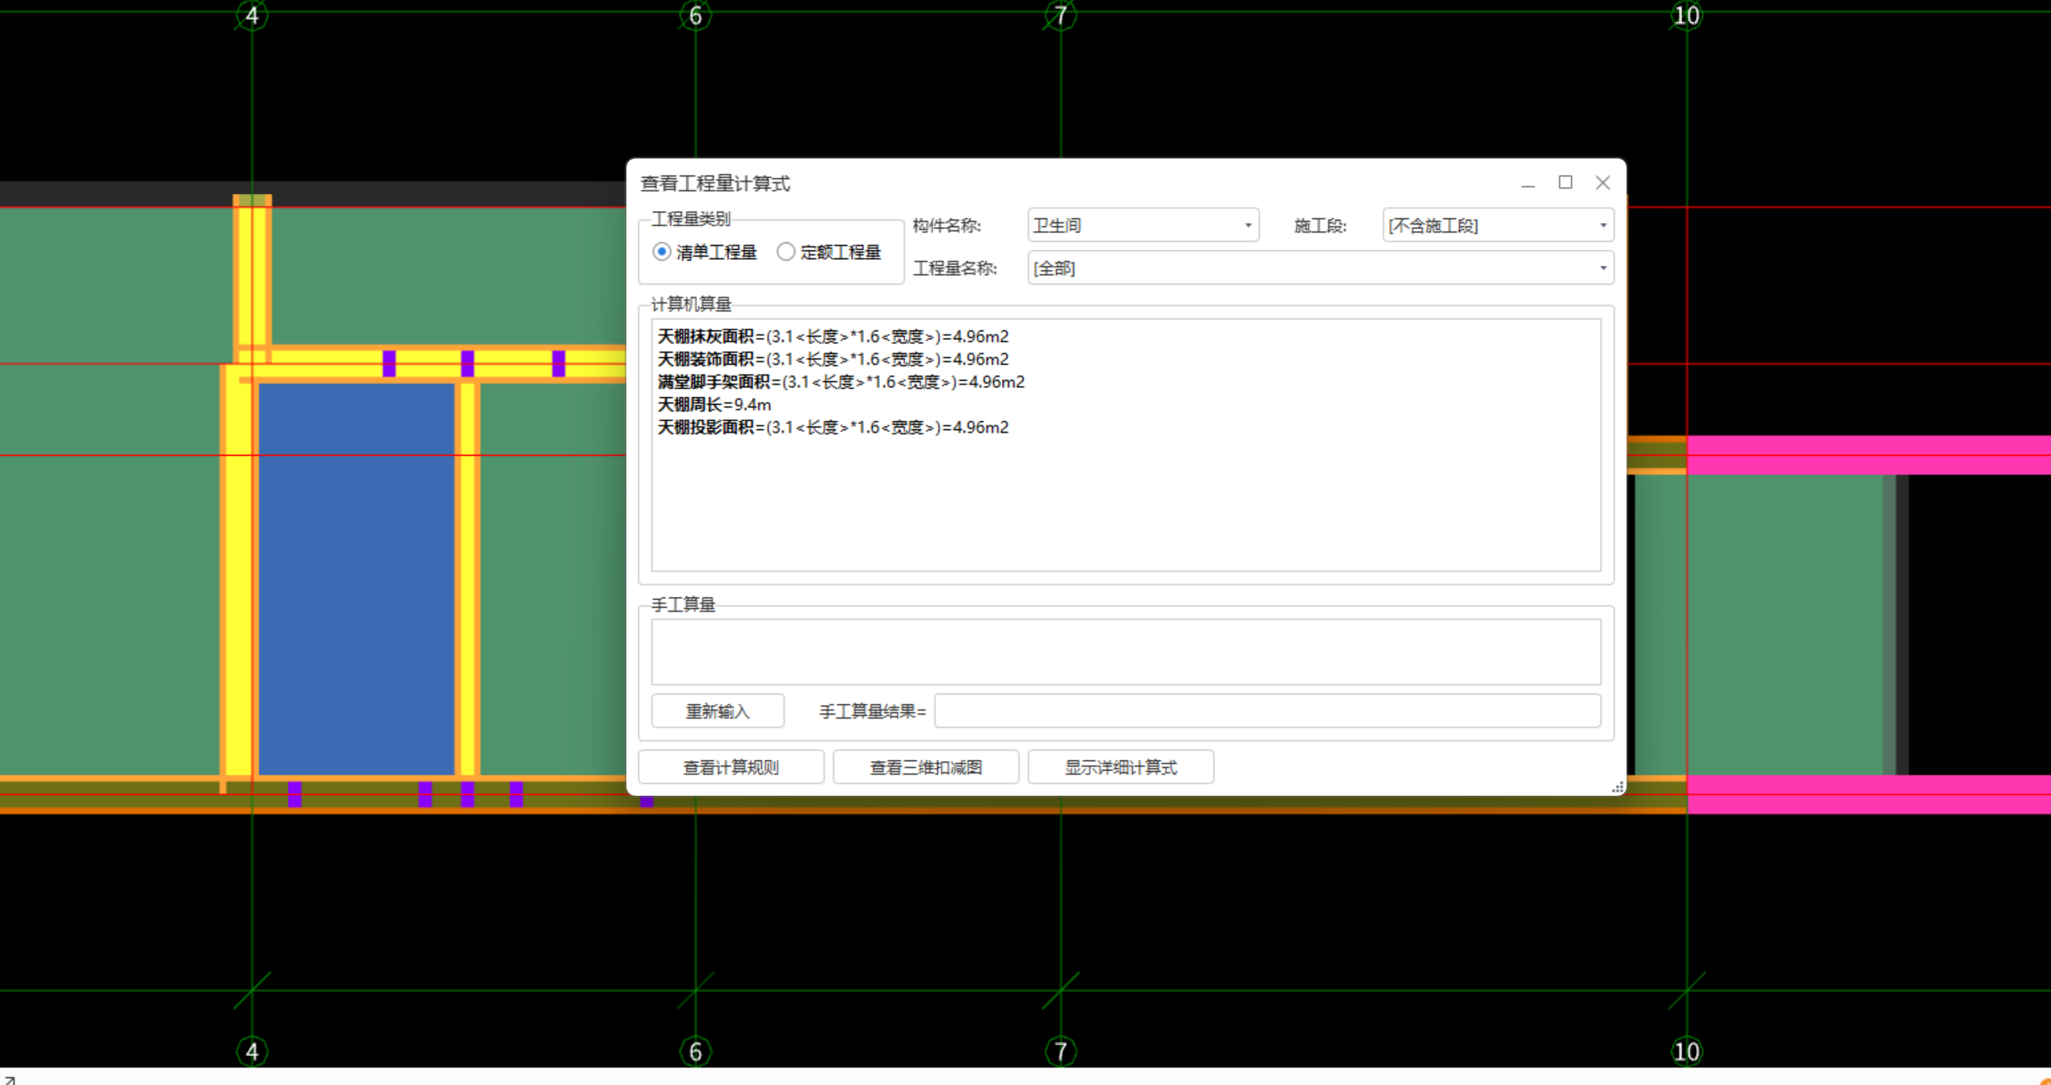Open the 工程量名称 dropdown showing 全部
Viewport: 2051px width, 1085px height.
pos(1320,268)
